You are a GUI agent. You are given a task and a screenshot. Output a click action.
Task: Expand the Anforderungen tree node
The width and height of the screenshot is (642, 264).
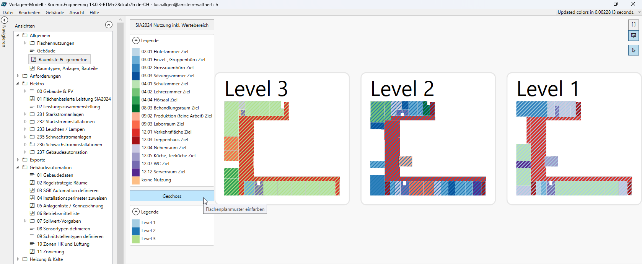(x=18, y=76)
